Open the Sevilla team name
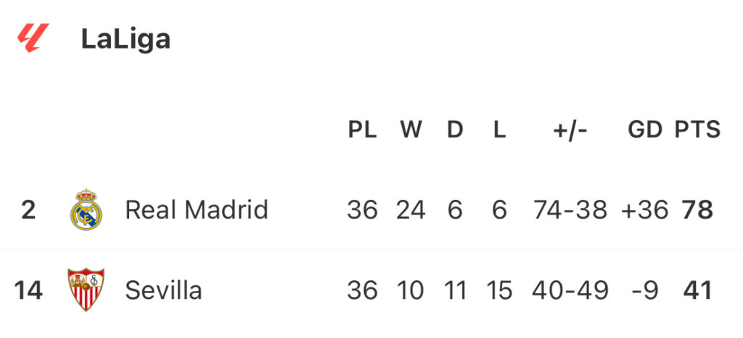This screenshot has width=743, height=338. coord(163,290)
